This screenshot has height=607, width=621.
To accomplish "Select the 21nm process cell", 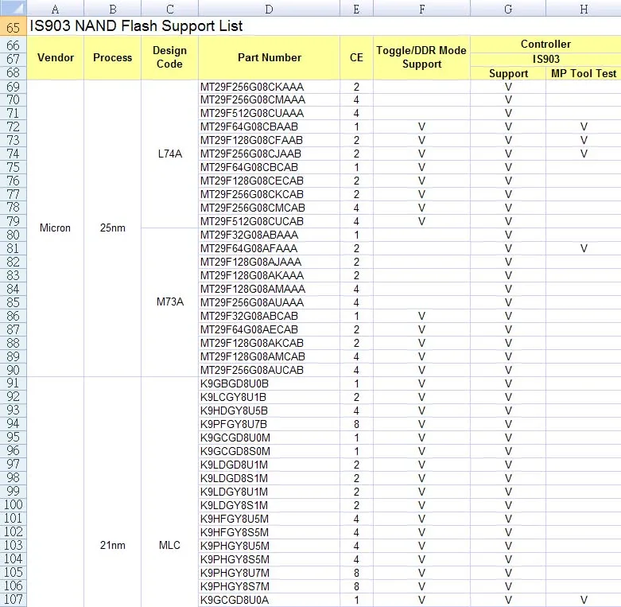I will (x=112, y=546).
